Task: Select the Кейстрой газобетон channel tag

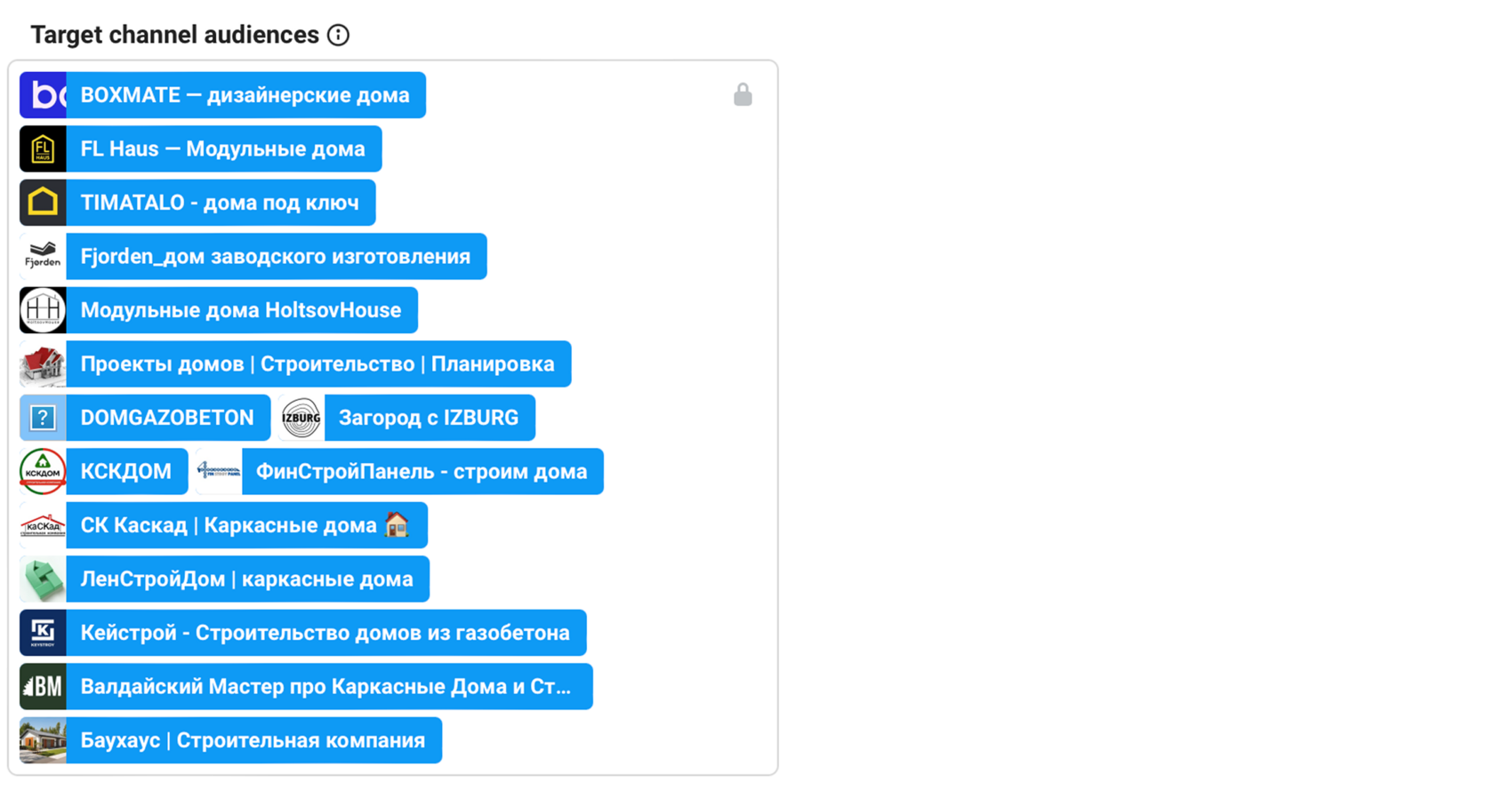Action: point(303,633)
